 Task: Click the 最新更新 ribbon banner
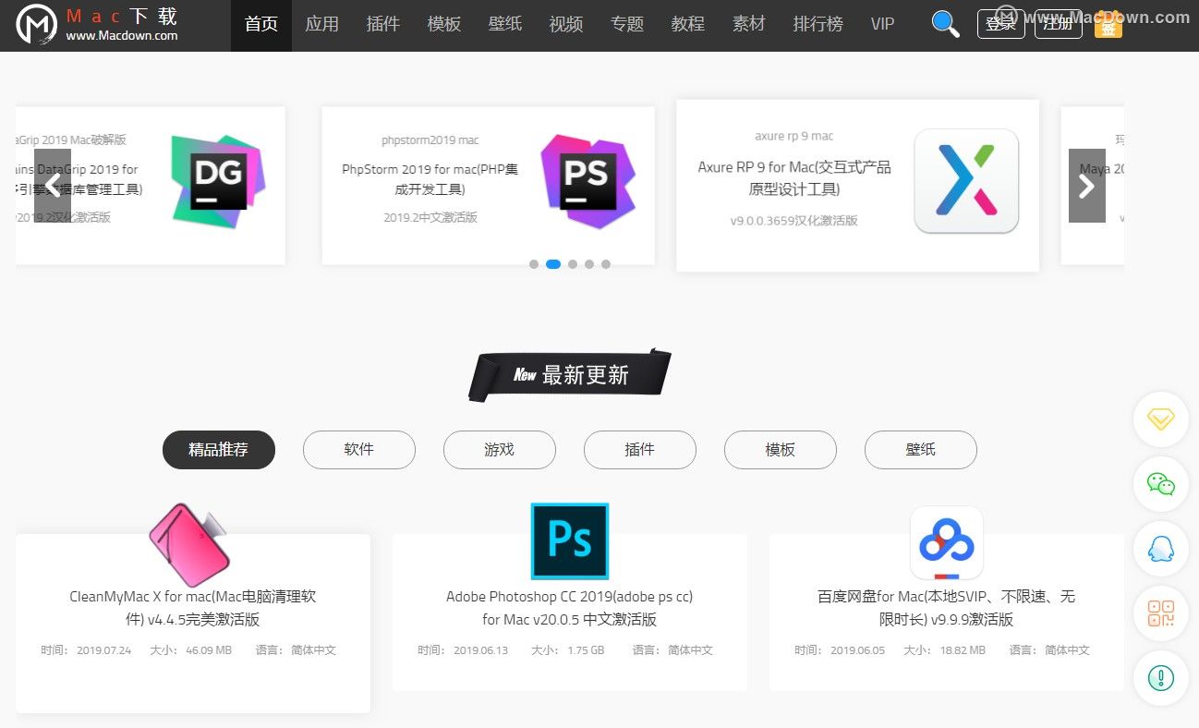click(571, 374)
